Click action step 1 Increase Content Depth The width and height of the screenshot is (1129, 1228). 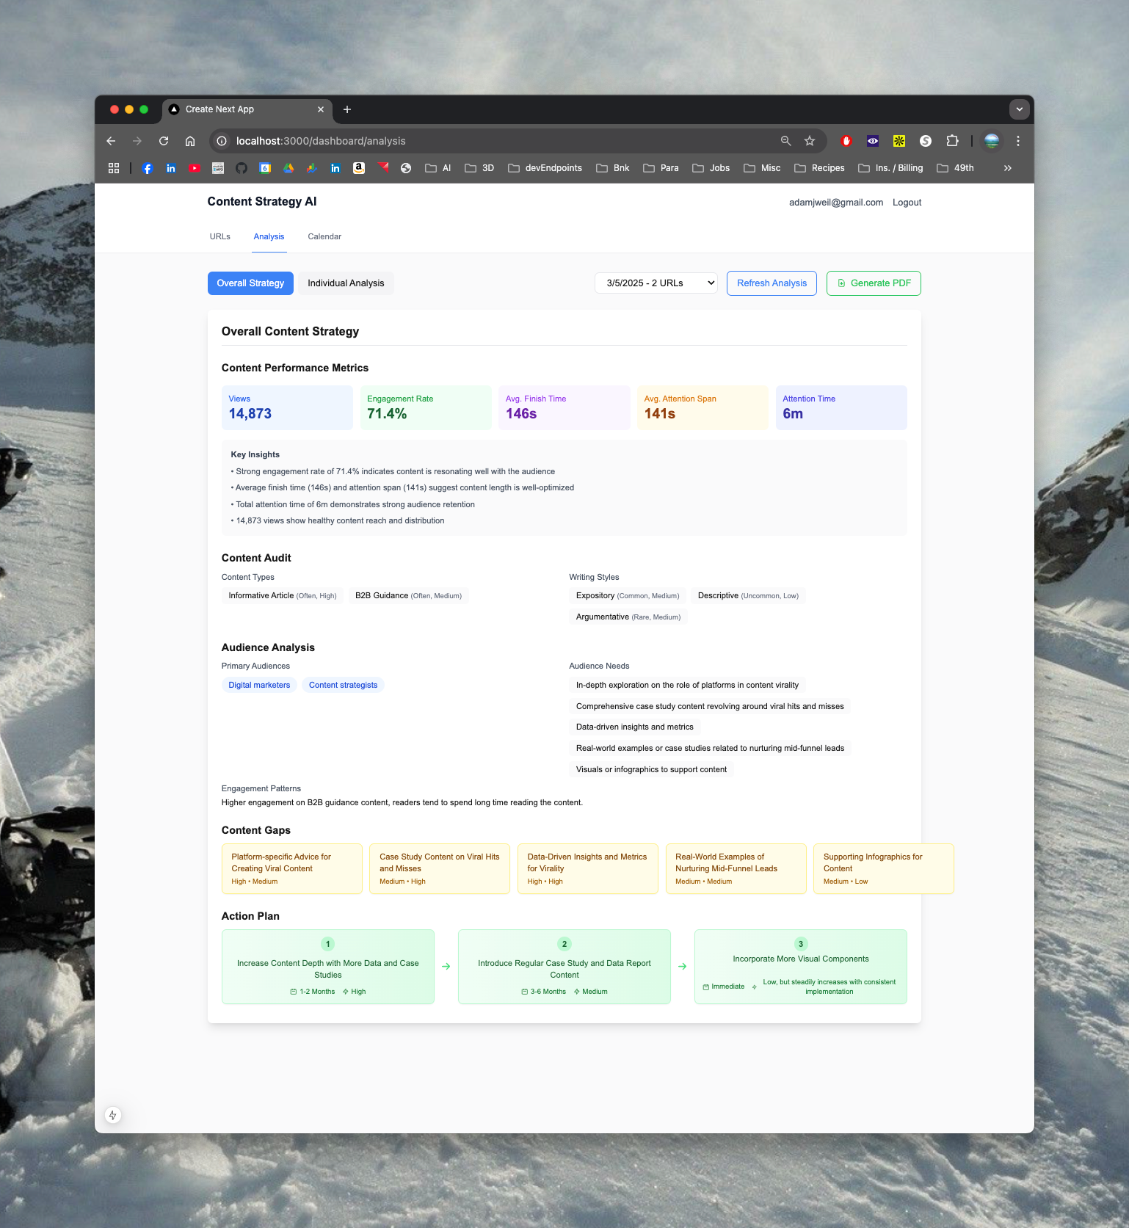pos(328,967)
